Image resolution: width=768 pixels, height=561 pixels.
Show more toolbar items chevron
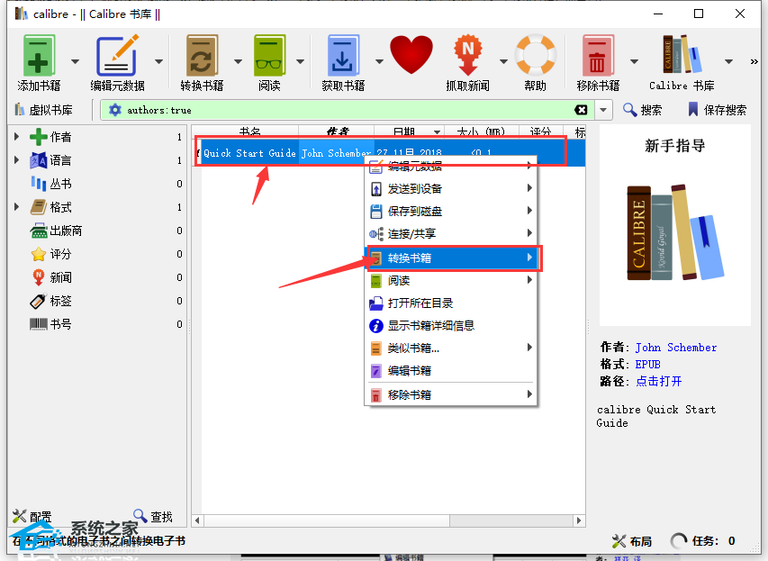click(x=754, y=61)
